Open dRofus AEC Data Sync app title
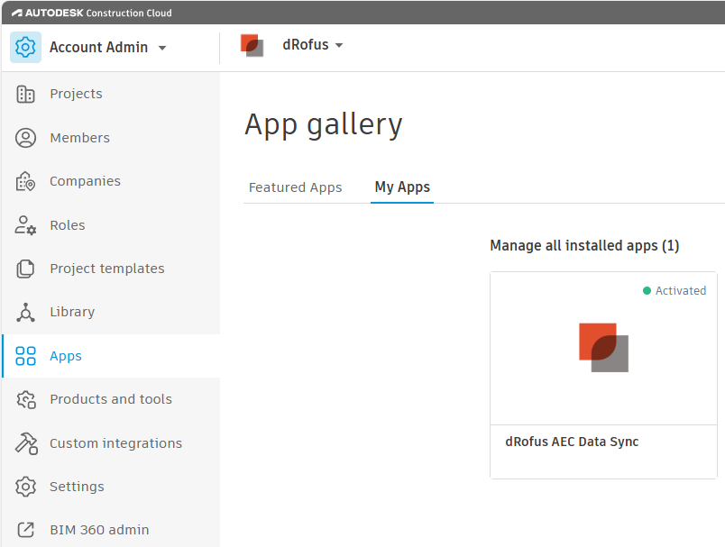The height and width of the screenshot is (547, 725). click(x=572, y=442)
